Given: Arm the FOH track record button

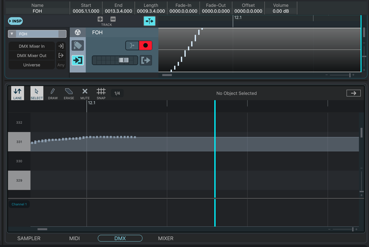Looking at the screenshot, I should tap(145, 45).
